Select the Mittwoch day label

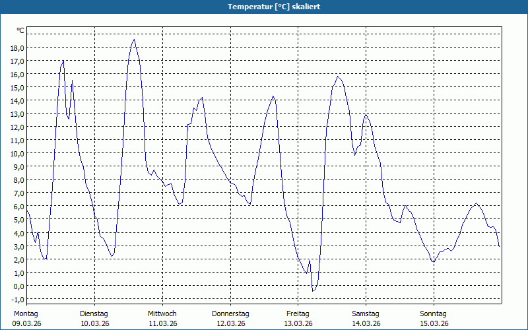click(x=162, y=314)
